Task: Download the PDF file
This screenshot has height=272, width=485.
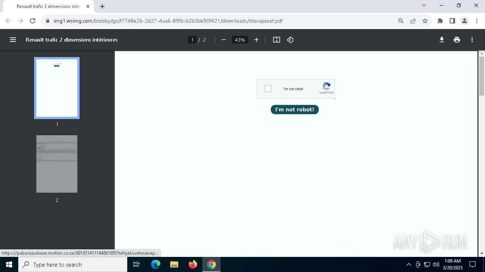Action: (442, 40)
